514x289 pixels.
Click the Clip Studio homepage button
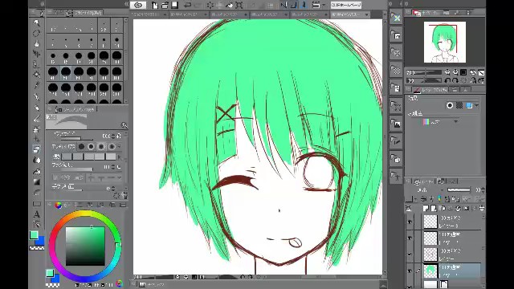tap(346, 5)
